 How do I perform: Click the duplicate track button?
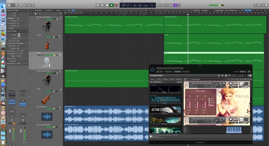coord(35,14)
